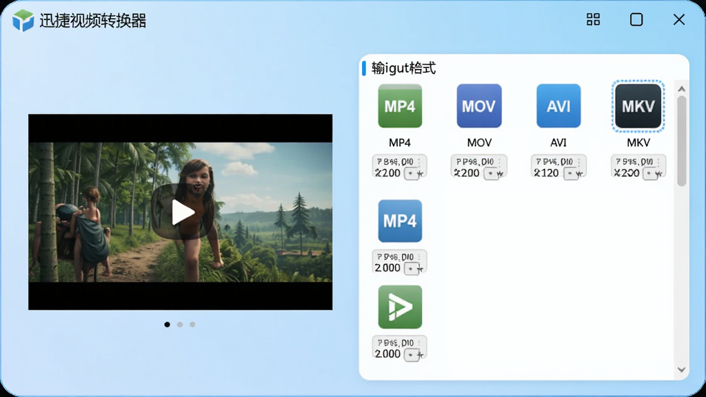706x397 pixels.
Task: Play the preview video
Action: pyautogui.click(x=182, y=212)
